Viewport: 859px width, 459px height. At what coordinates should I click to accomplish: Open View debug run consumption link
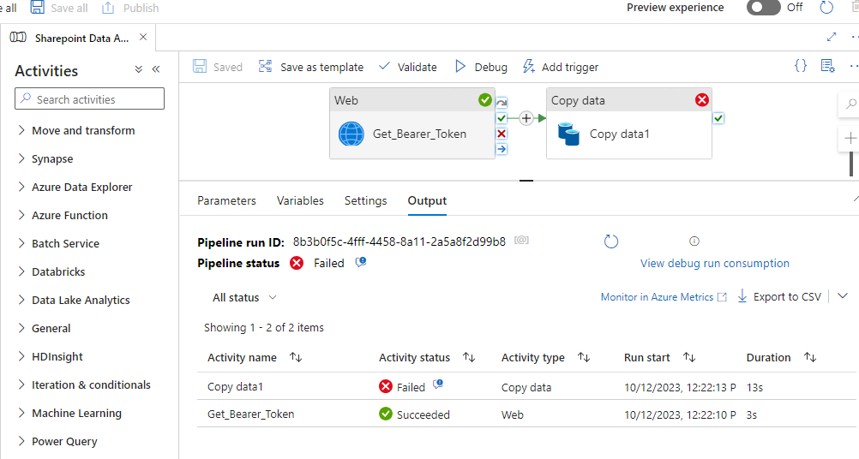714,263
